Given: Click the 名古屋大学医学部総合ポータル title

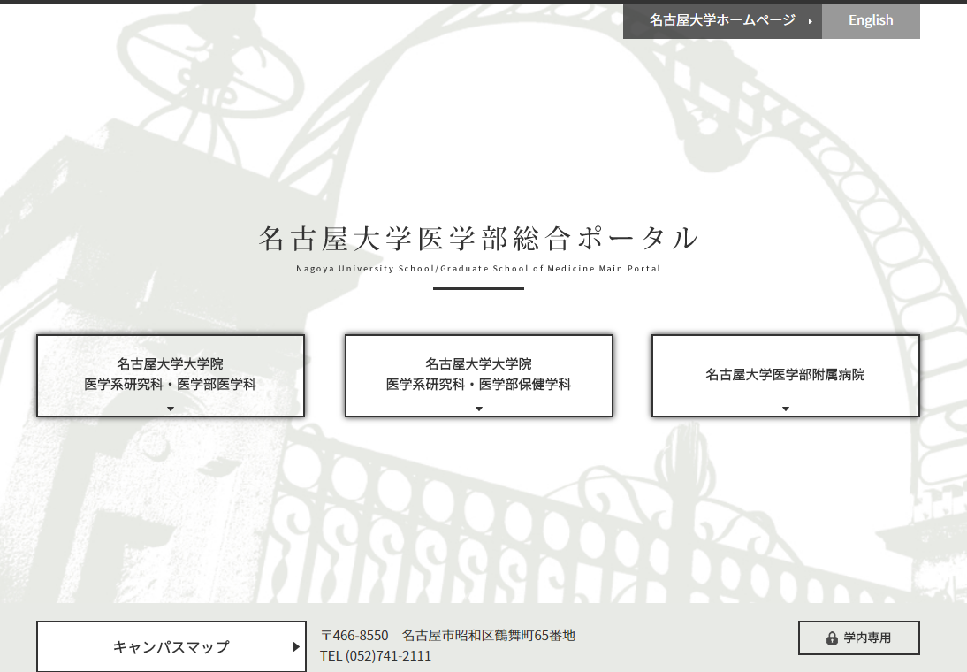Looking at the screenshot, I should coord(478,238).
